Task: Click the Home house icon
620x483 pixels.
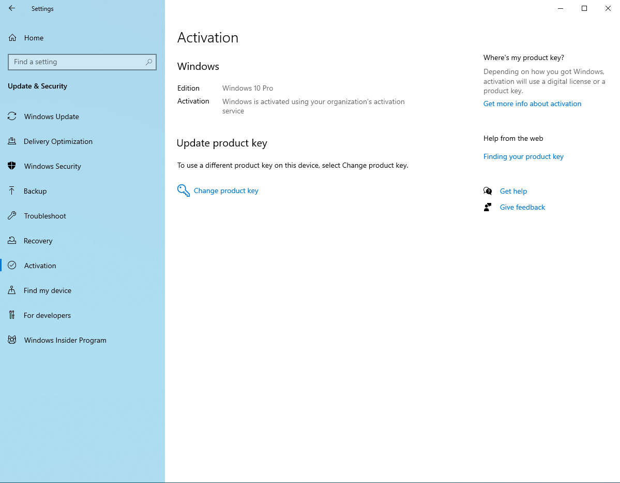Action: click(12, 38)
